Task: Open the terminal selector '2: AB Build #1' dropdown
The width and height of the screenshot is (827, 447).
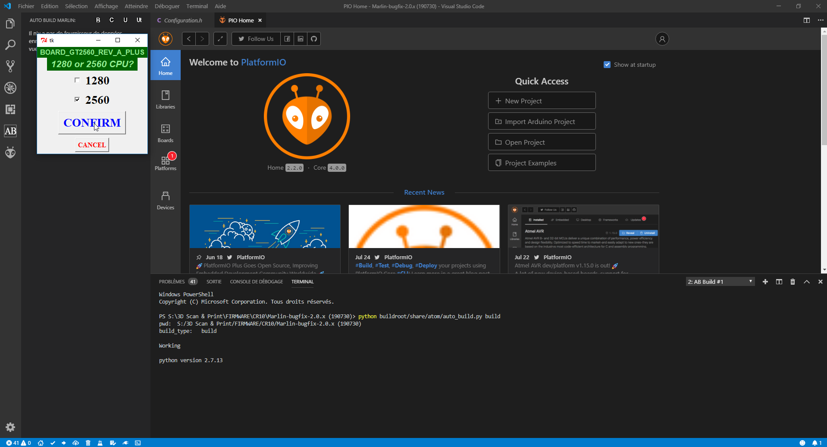Action: 720,282
